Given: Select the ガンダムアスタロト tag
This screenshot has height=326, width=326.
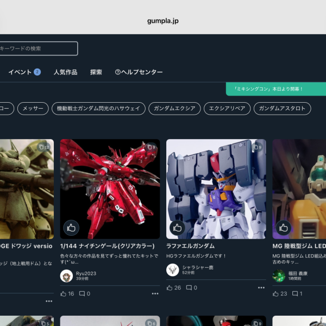Looking at the screenshot, I should tap(282, 108).
